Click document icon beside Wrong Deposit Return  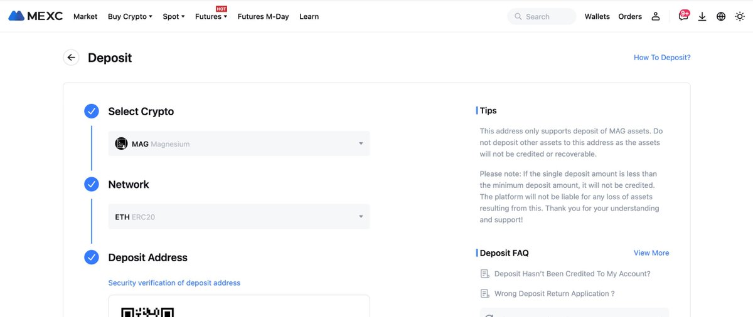tap(484, 294)
